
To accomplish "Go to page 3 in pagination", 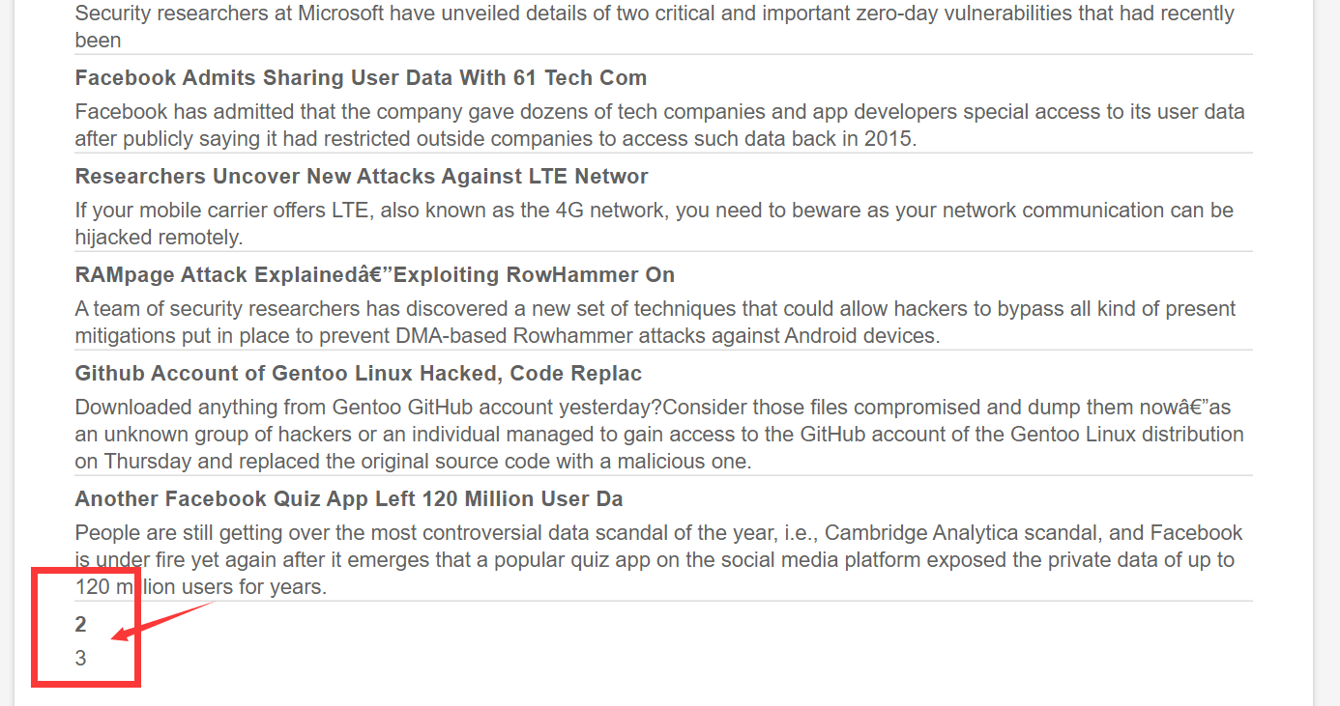I will [81, 659].
